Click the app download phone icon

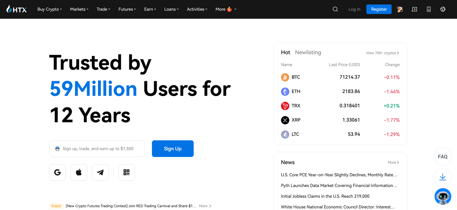coord(429,9)
